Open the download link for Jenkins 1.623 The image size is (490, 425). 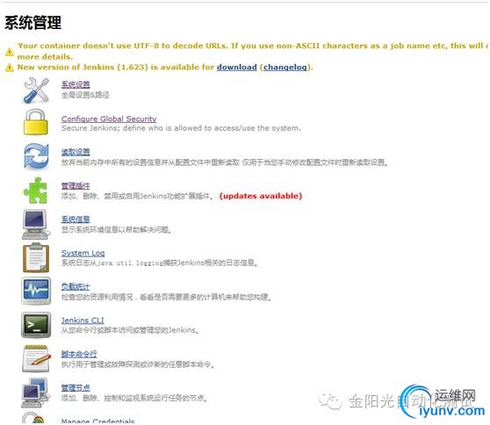click(237, 68)
